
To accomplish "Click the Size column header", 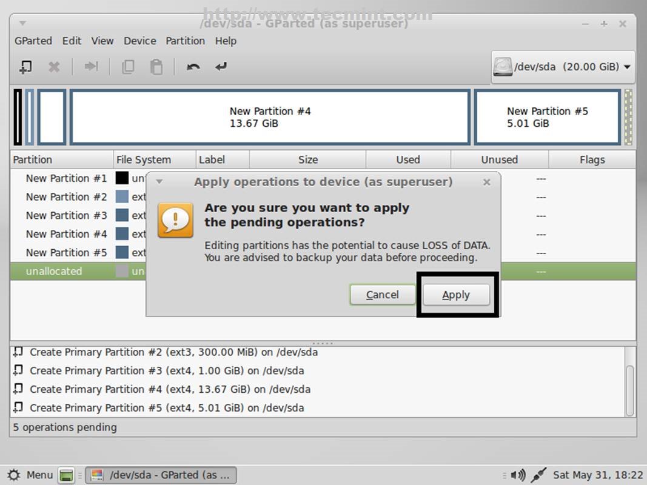I will pyautogui.click(x=308, y=159).
